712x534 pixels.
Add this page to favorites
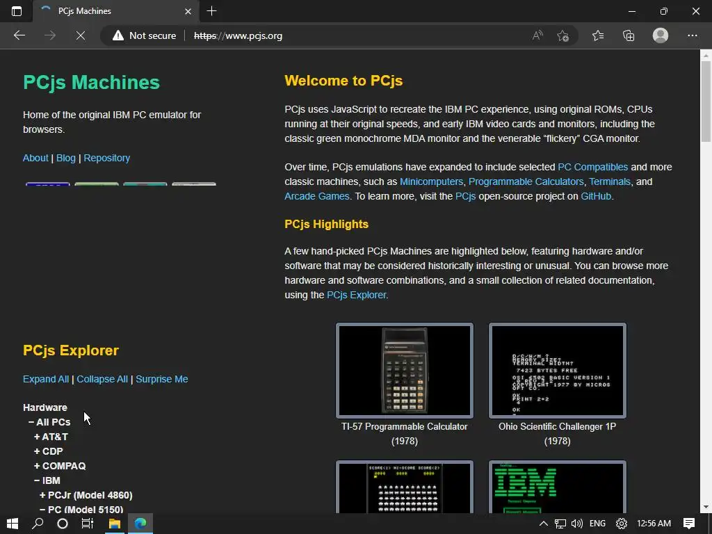563,35
